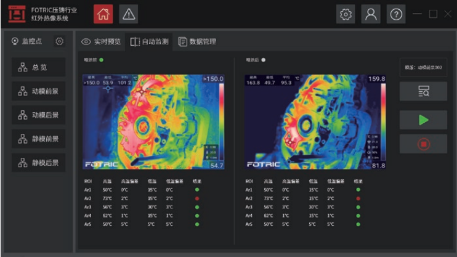Select 动模后景 monitoring point
The image size is (457, 257).
(38, 115)
